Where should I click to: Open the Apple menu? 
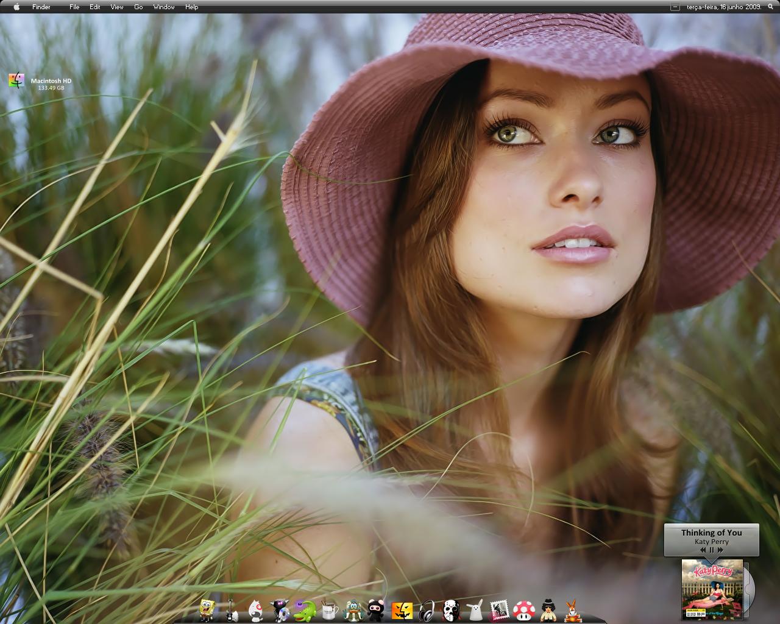coord(16,7)
